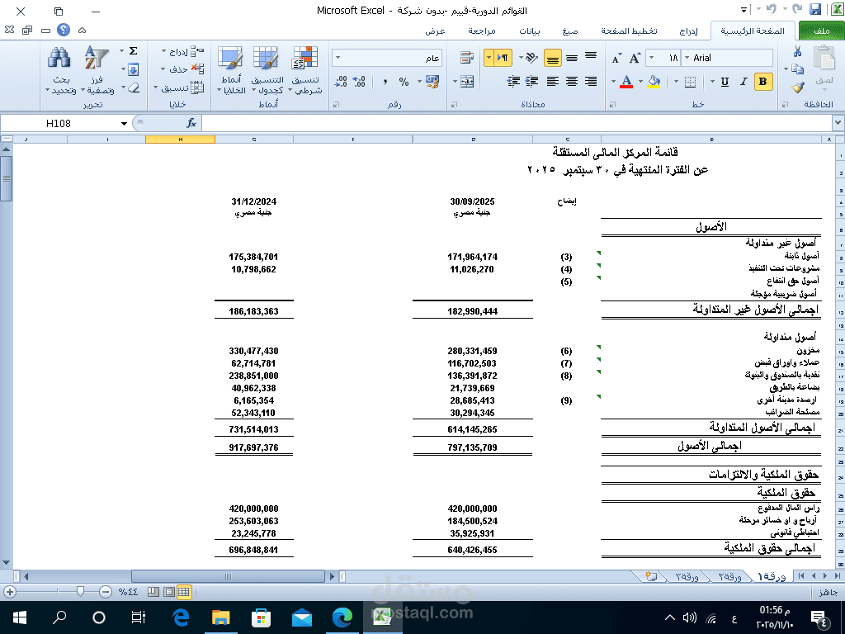
Task: Open the number format dropdown (عام)
Action: tap(338, 58)
